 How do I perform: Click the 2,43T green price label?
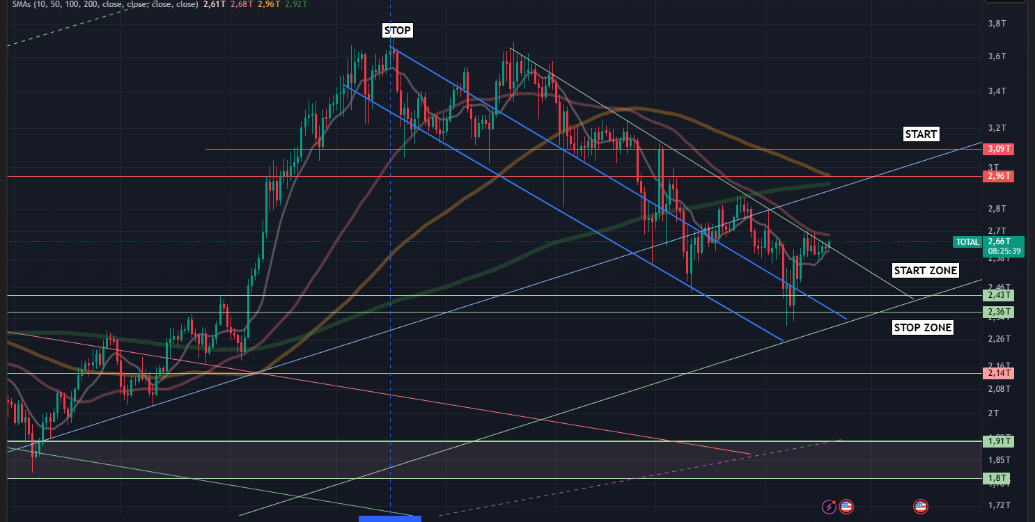click(x=997, y=295)
